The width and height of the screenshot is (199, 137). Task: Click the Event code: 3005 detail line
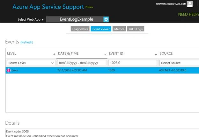click(18, 131)
